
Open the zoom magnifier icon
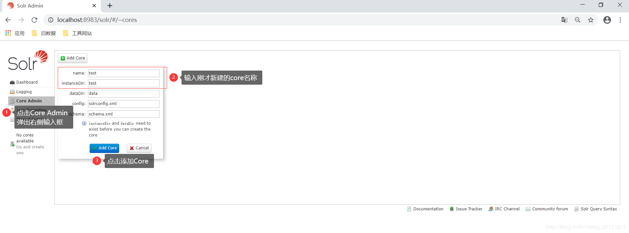[x=577, y=20]
